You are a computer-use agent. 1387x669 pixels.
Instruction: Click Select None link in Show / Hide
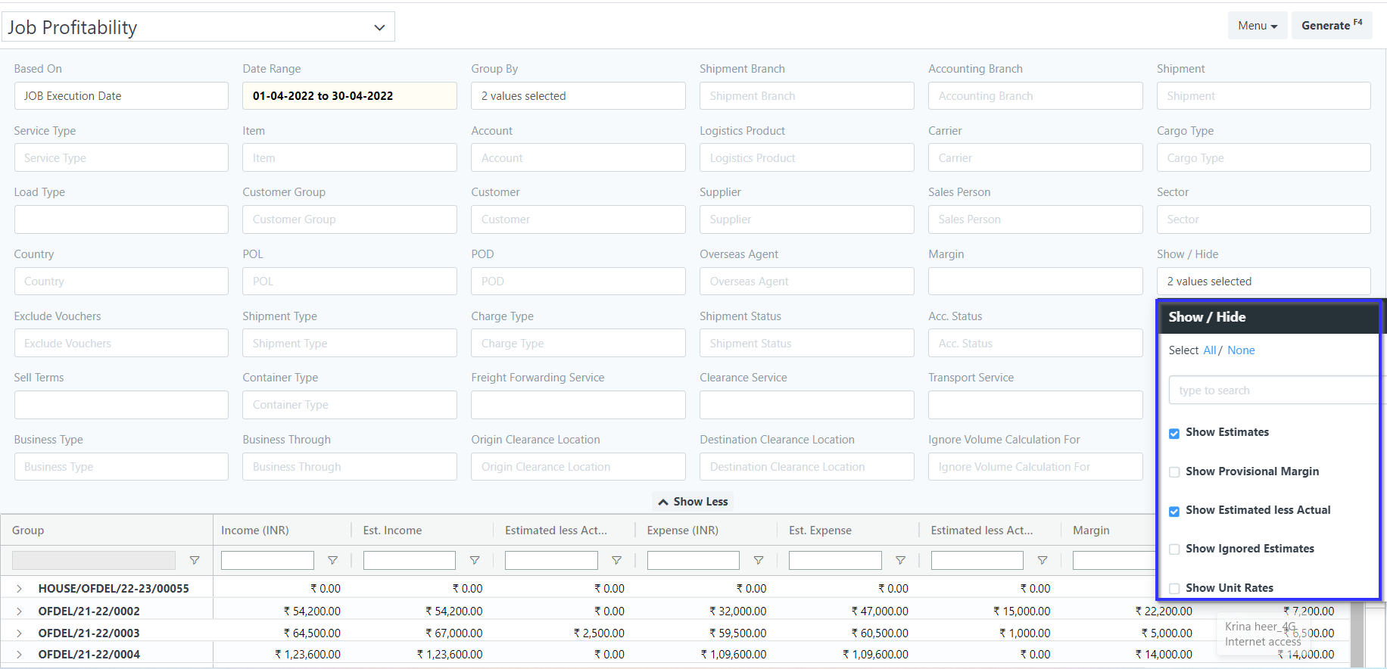point(1241,350)
